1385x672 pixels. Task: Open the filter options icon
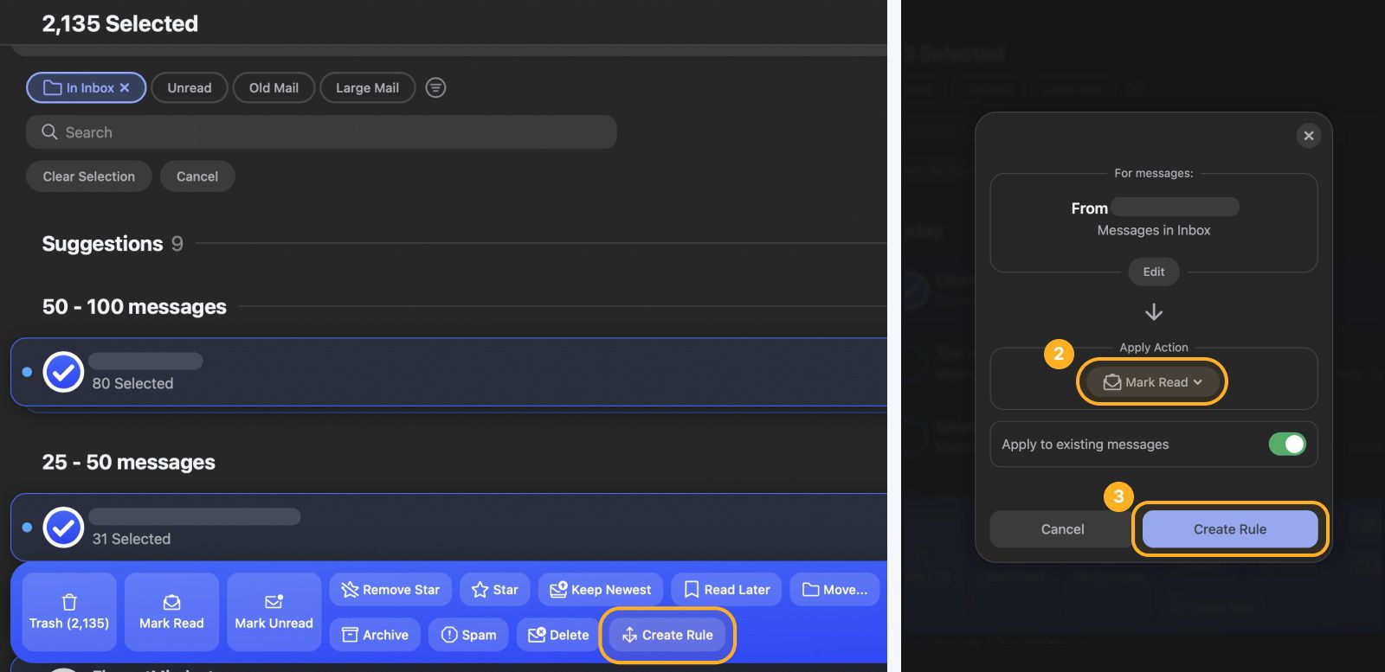click(435, 87)
